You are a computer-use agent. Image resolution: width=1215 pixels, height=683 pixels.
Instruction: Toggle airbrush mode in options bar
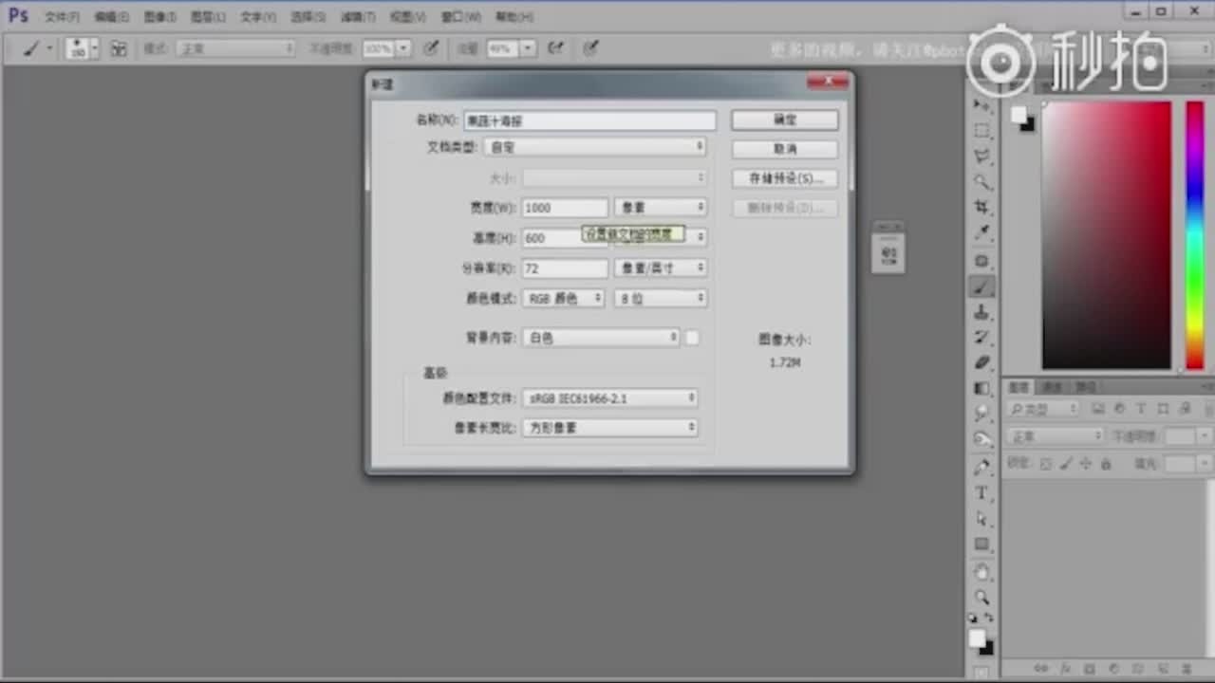click(556, 48)
